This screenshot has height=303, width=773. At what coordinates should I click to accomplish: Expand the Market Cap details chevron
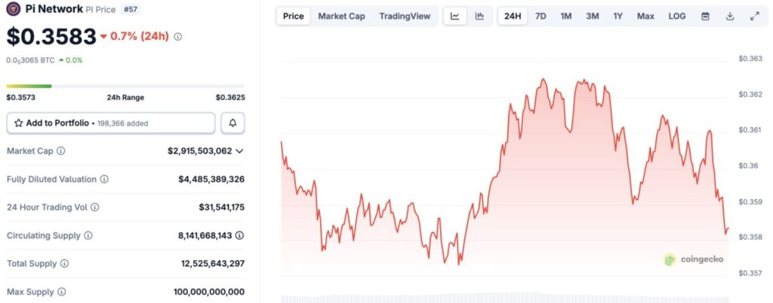coord(239,151)
